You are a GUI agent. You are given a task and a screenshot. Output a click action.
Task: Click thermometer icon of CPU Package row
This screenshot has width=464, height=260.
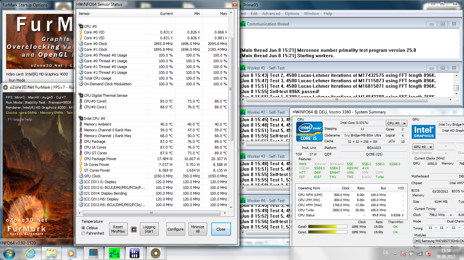click(x=81, y=142)
